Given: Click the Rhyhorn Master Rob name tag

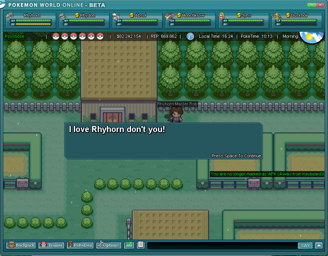Looking at the screenshot, I should click(x=177, y=104).
